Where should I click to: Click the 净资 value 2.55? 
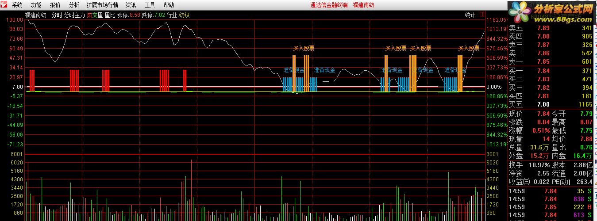[543, 174]
